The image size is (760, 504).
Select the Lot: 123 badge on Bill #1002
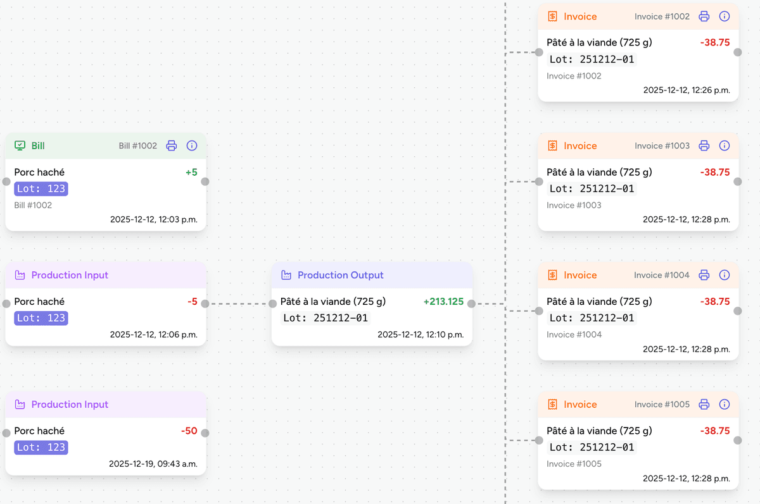pyautogui.click(x=41, y=188)
